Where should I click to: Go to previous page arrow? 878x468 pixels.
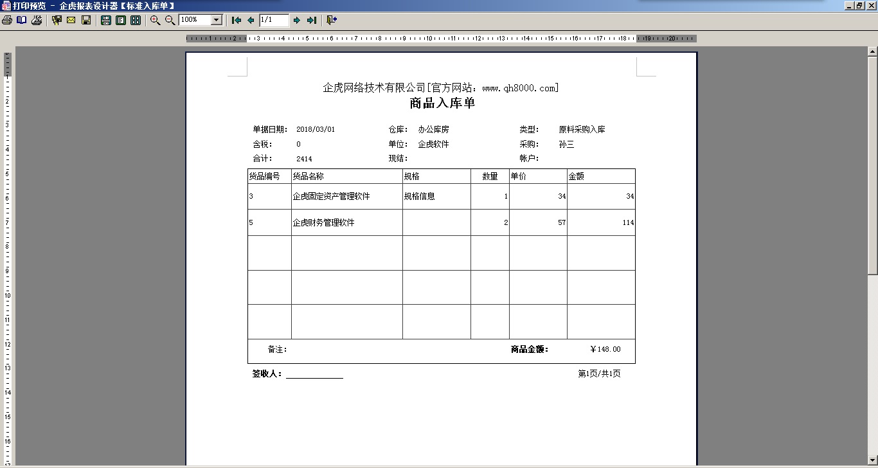[251, 21]
